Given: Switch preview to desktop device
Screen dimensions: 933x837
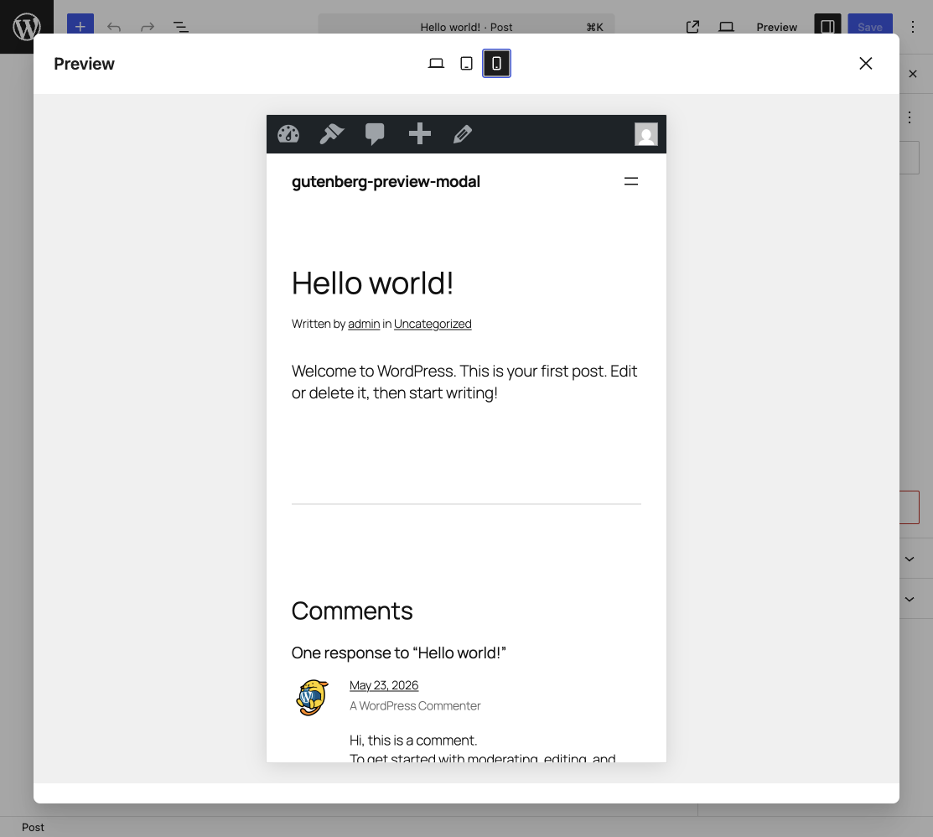Looking at the screenshot, I should pos(436,64).
